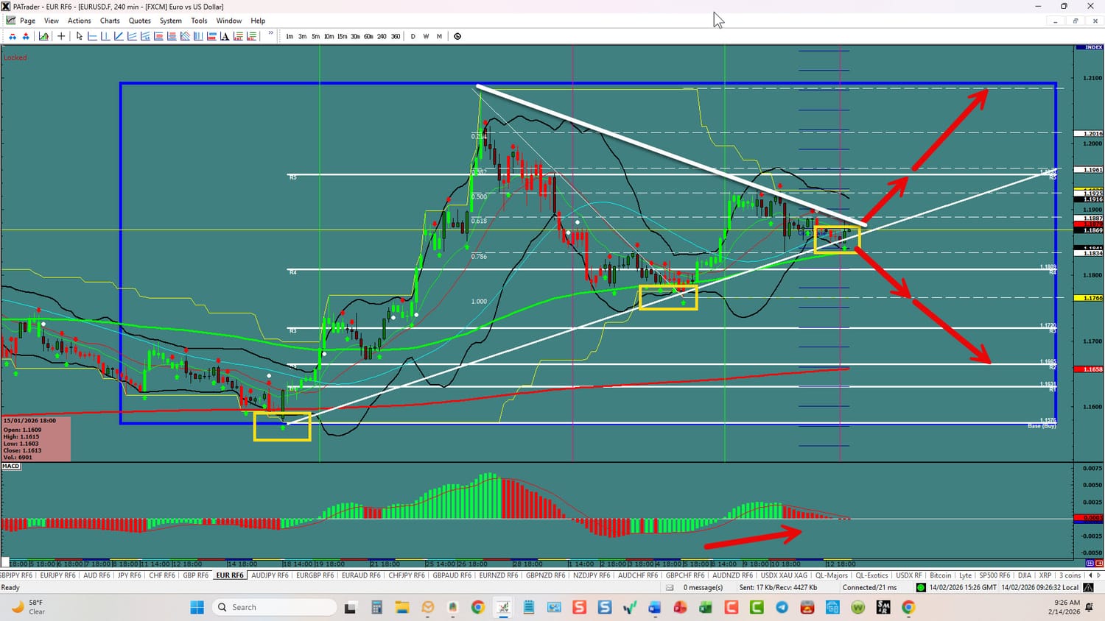Click the first red-blue arrows toolbar icon
Viewport: 1105px width, 621px height.
pyautogui.click(x=13, y=36)
